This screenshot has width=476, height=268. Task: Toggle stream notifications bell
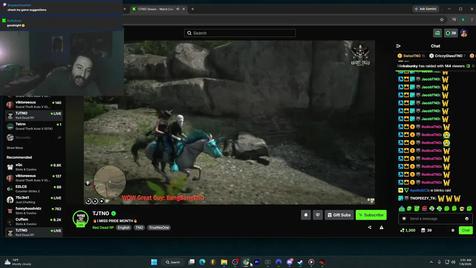[306, 215]
